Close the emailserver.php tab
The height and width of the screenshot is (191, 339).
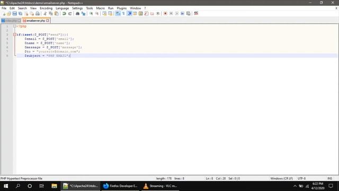48,21
